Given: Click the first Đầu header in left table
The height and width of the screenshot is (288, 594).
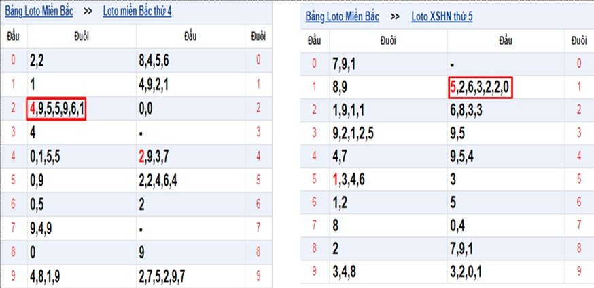Looking at the screenshot, I should click(14, 37).
